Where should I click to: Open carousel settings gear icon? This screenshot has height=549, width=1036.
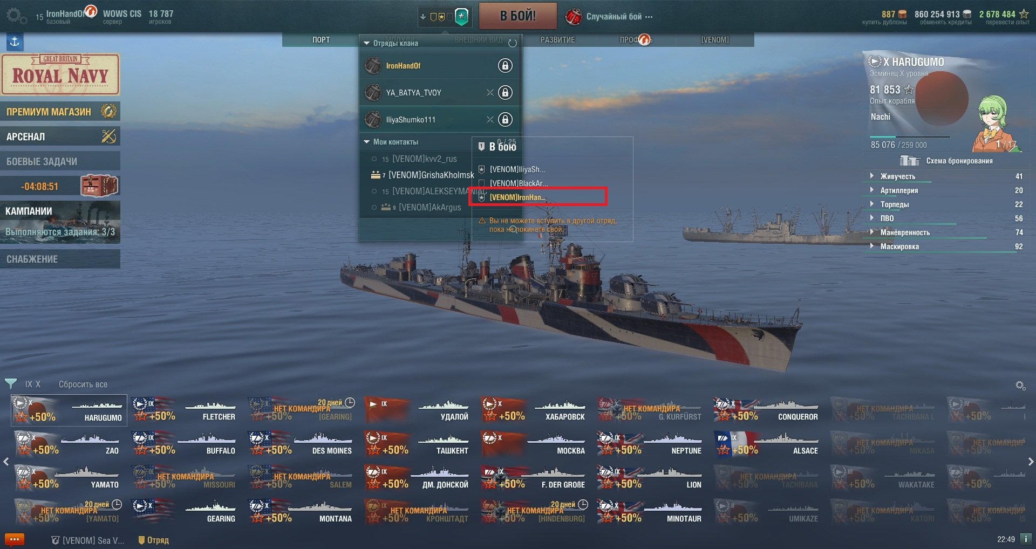(x=1020, y=386)
